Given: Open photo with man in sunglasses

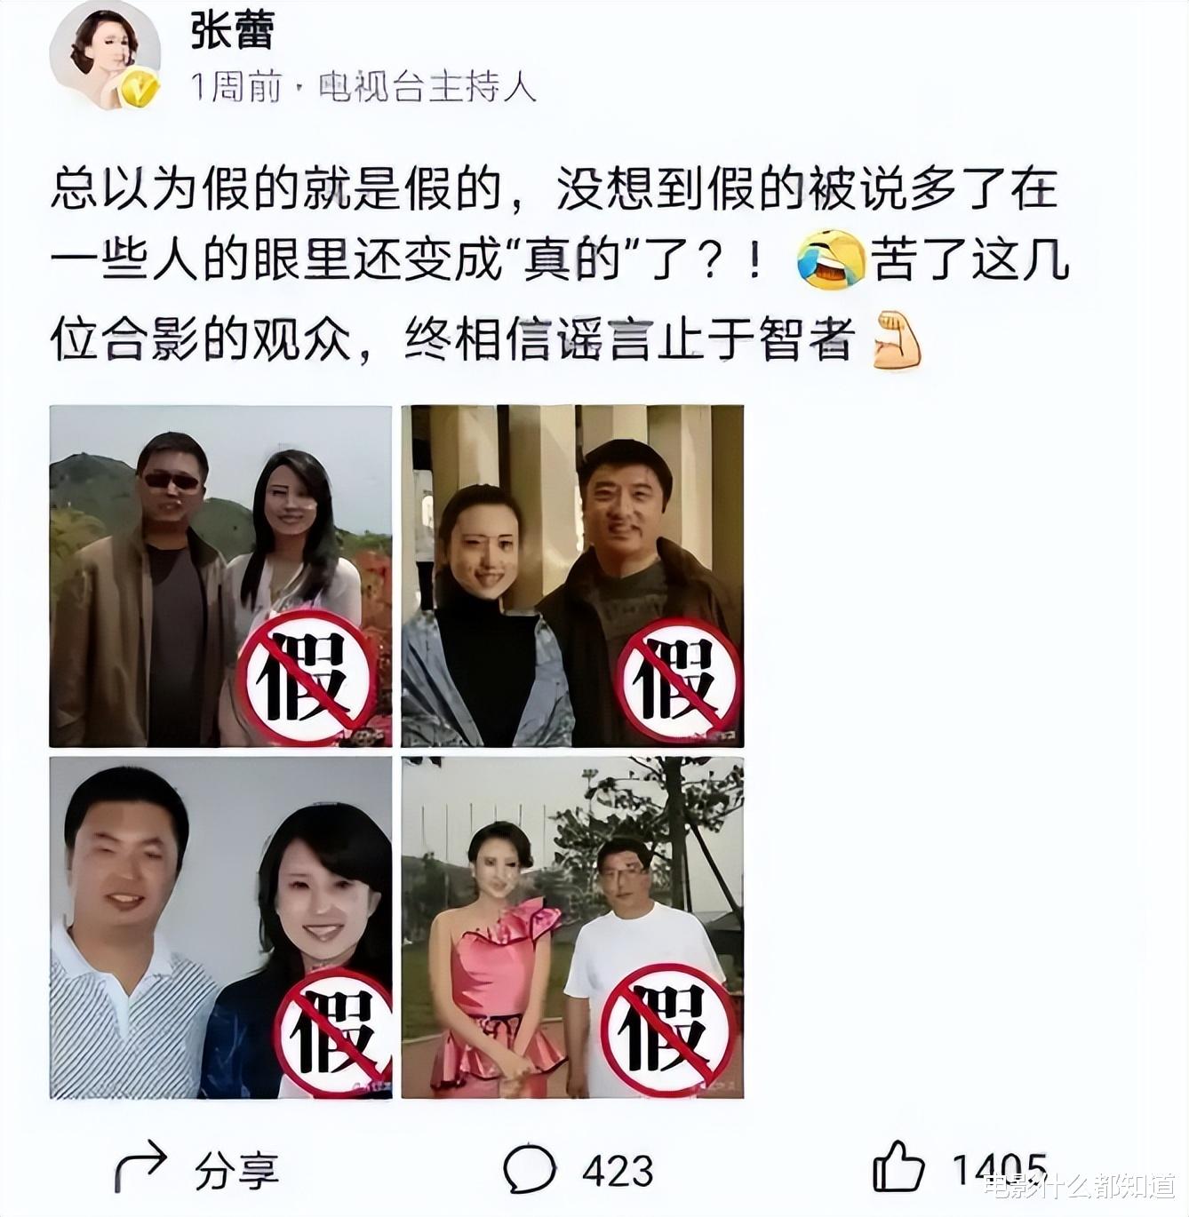Looking at the screenshot, I should tap(220, 576).
